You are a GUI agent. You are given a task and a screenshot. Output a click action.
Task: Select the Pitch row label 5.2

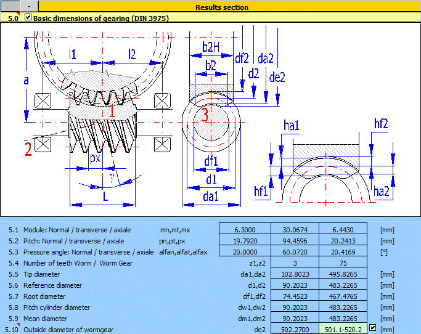73,241
